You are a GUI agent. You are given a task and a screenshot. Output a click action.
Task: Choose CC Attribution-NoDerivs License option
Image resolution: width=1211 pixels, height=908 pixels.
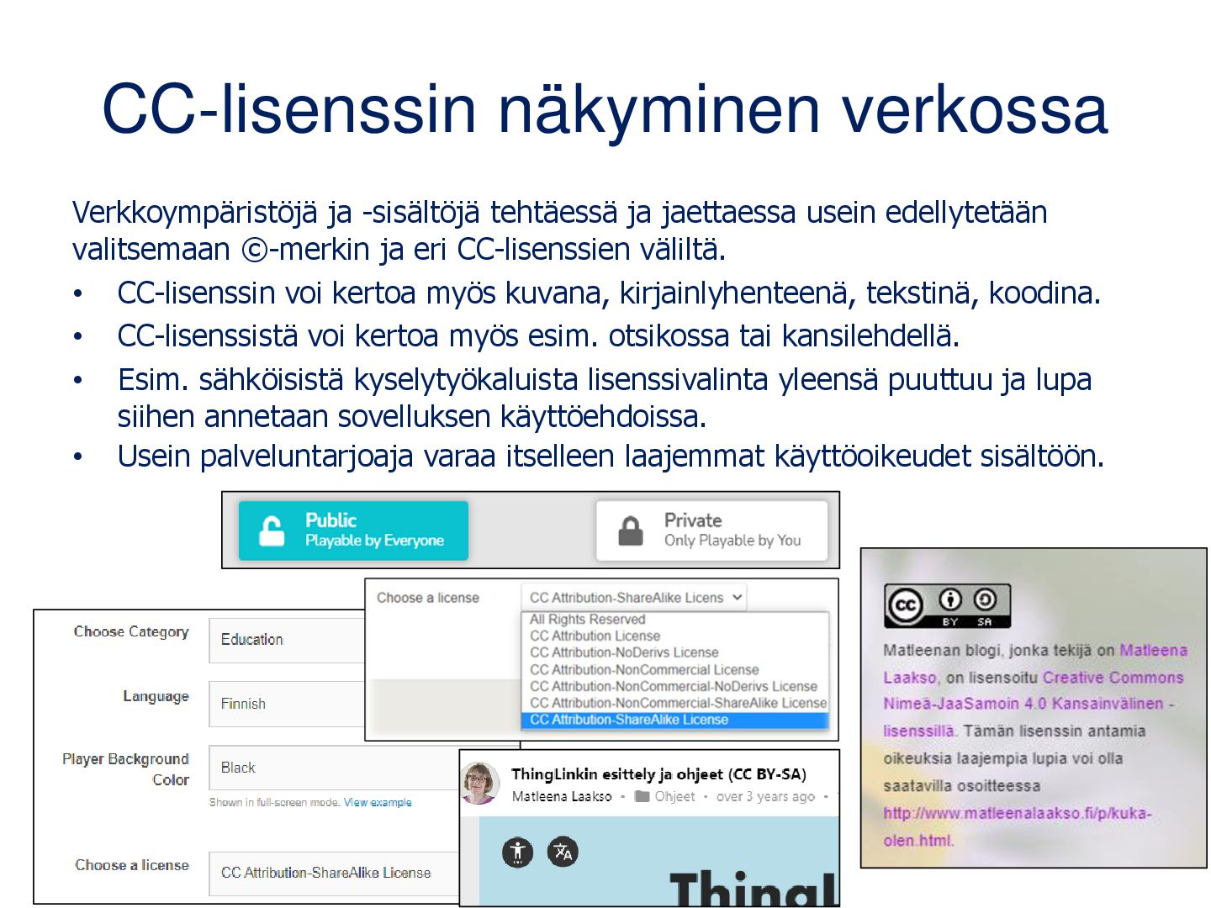tap(624, 652)
